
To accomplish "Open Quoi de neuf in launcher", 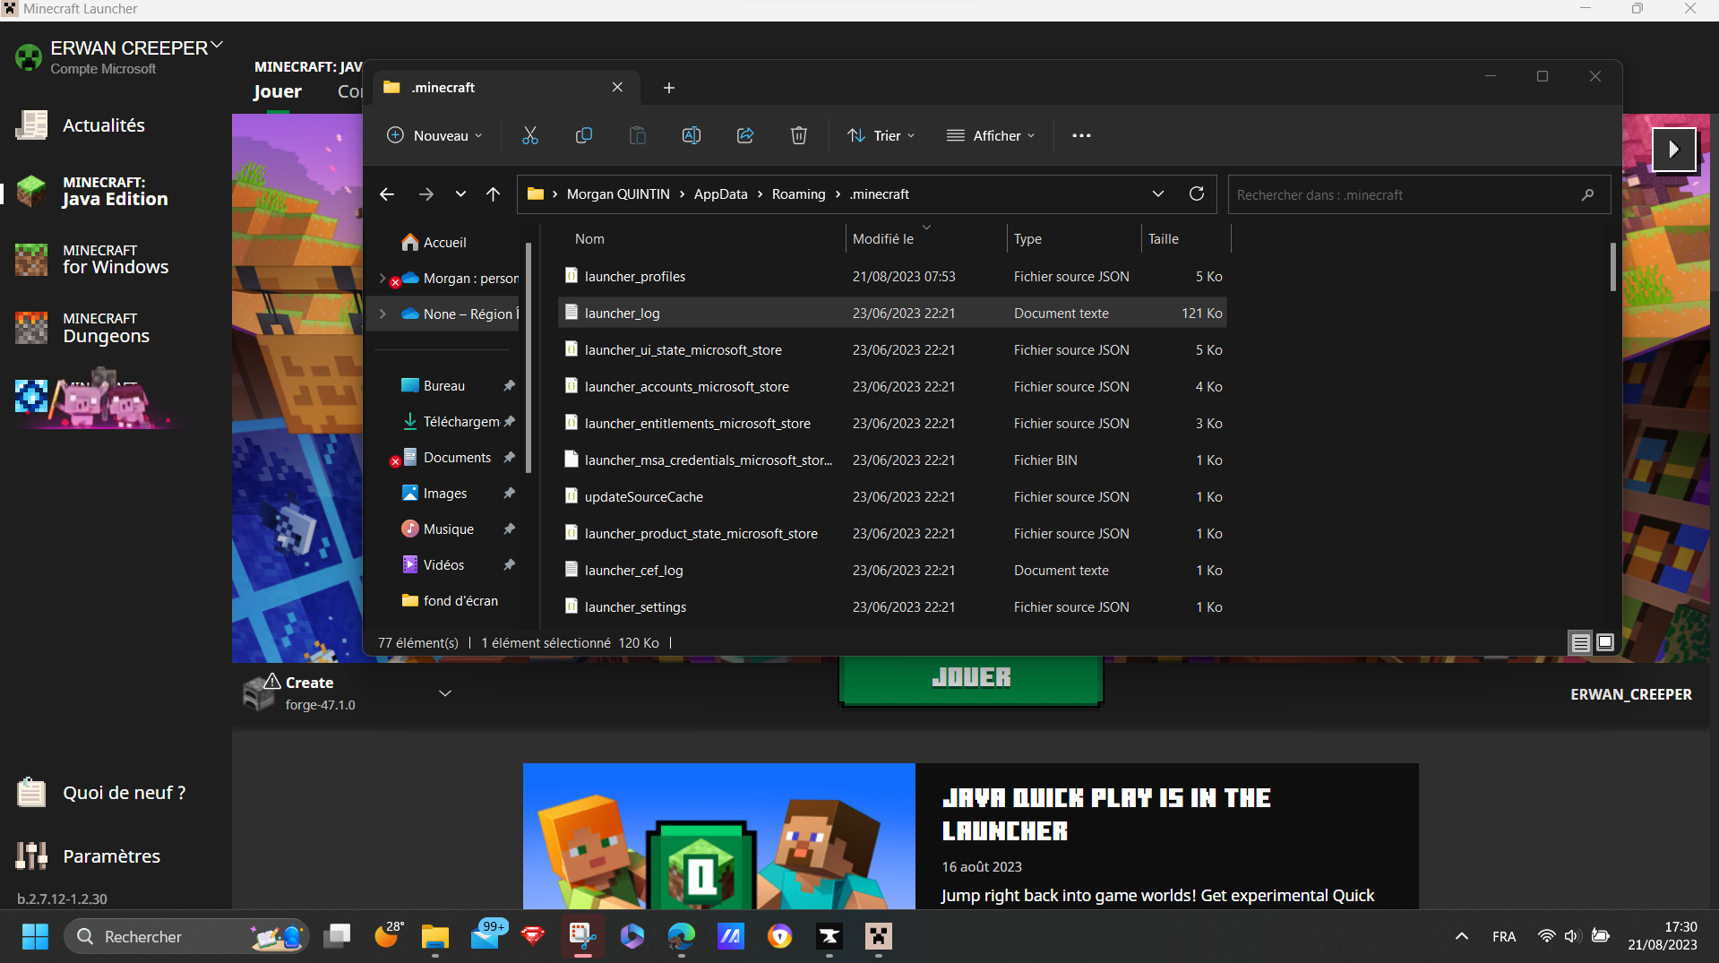I will pyautogui.click(x=124, y=793).
